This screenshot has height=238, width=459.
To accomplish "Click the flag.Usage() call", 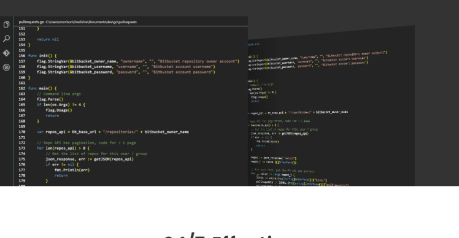I will [59, 110].
